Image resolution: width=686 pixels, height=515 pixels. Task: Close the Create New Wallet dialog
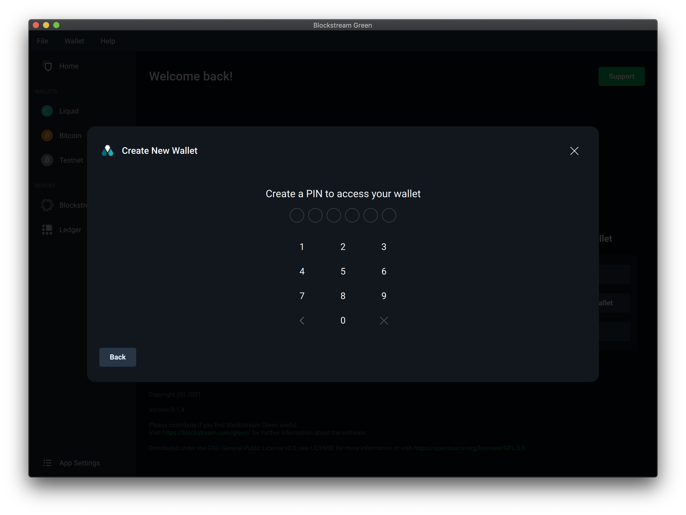[574, 151]
